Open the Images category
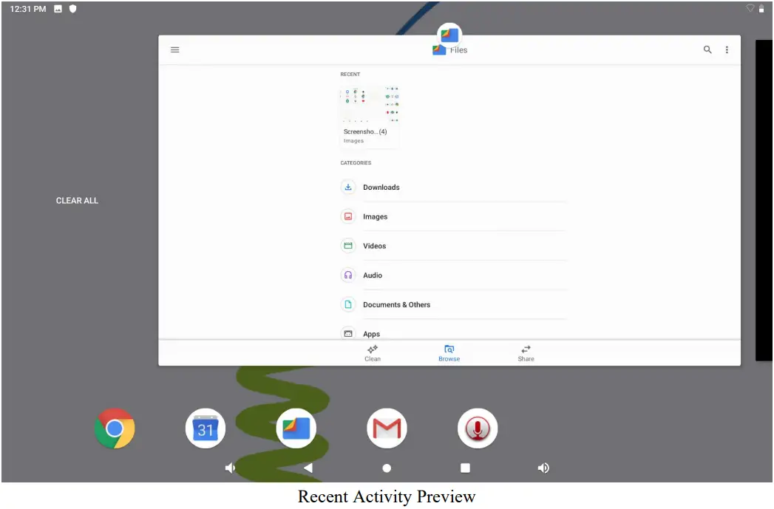Screen dimensions: 774x509 pyautogui.click(x=453, y=216)
